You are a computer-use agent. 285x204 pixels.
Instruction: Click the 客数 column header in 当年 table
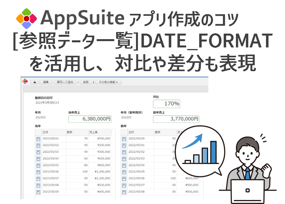click(x=77, y=132)
